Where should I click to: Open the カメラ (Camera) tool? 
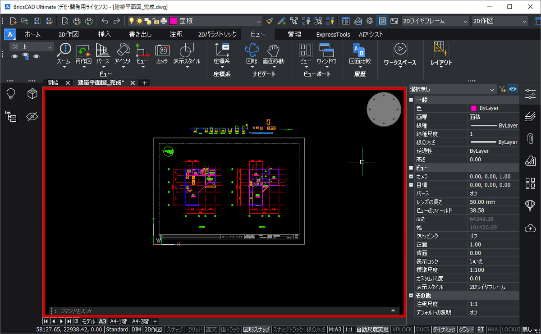162,50
